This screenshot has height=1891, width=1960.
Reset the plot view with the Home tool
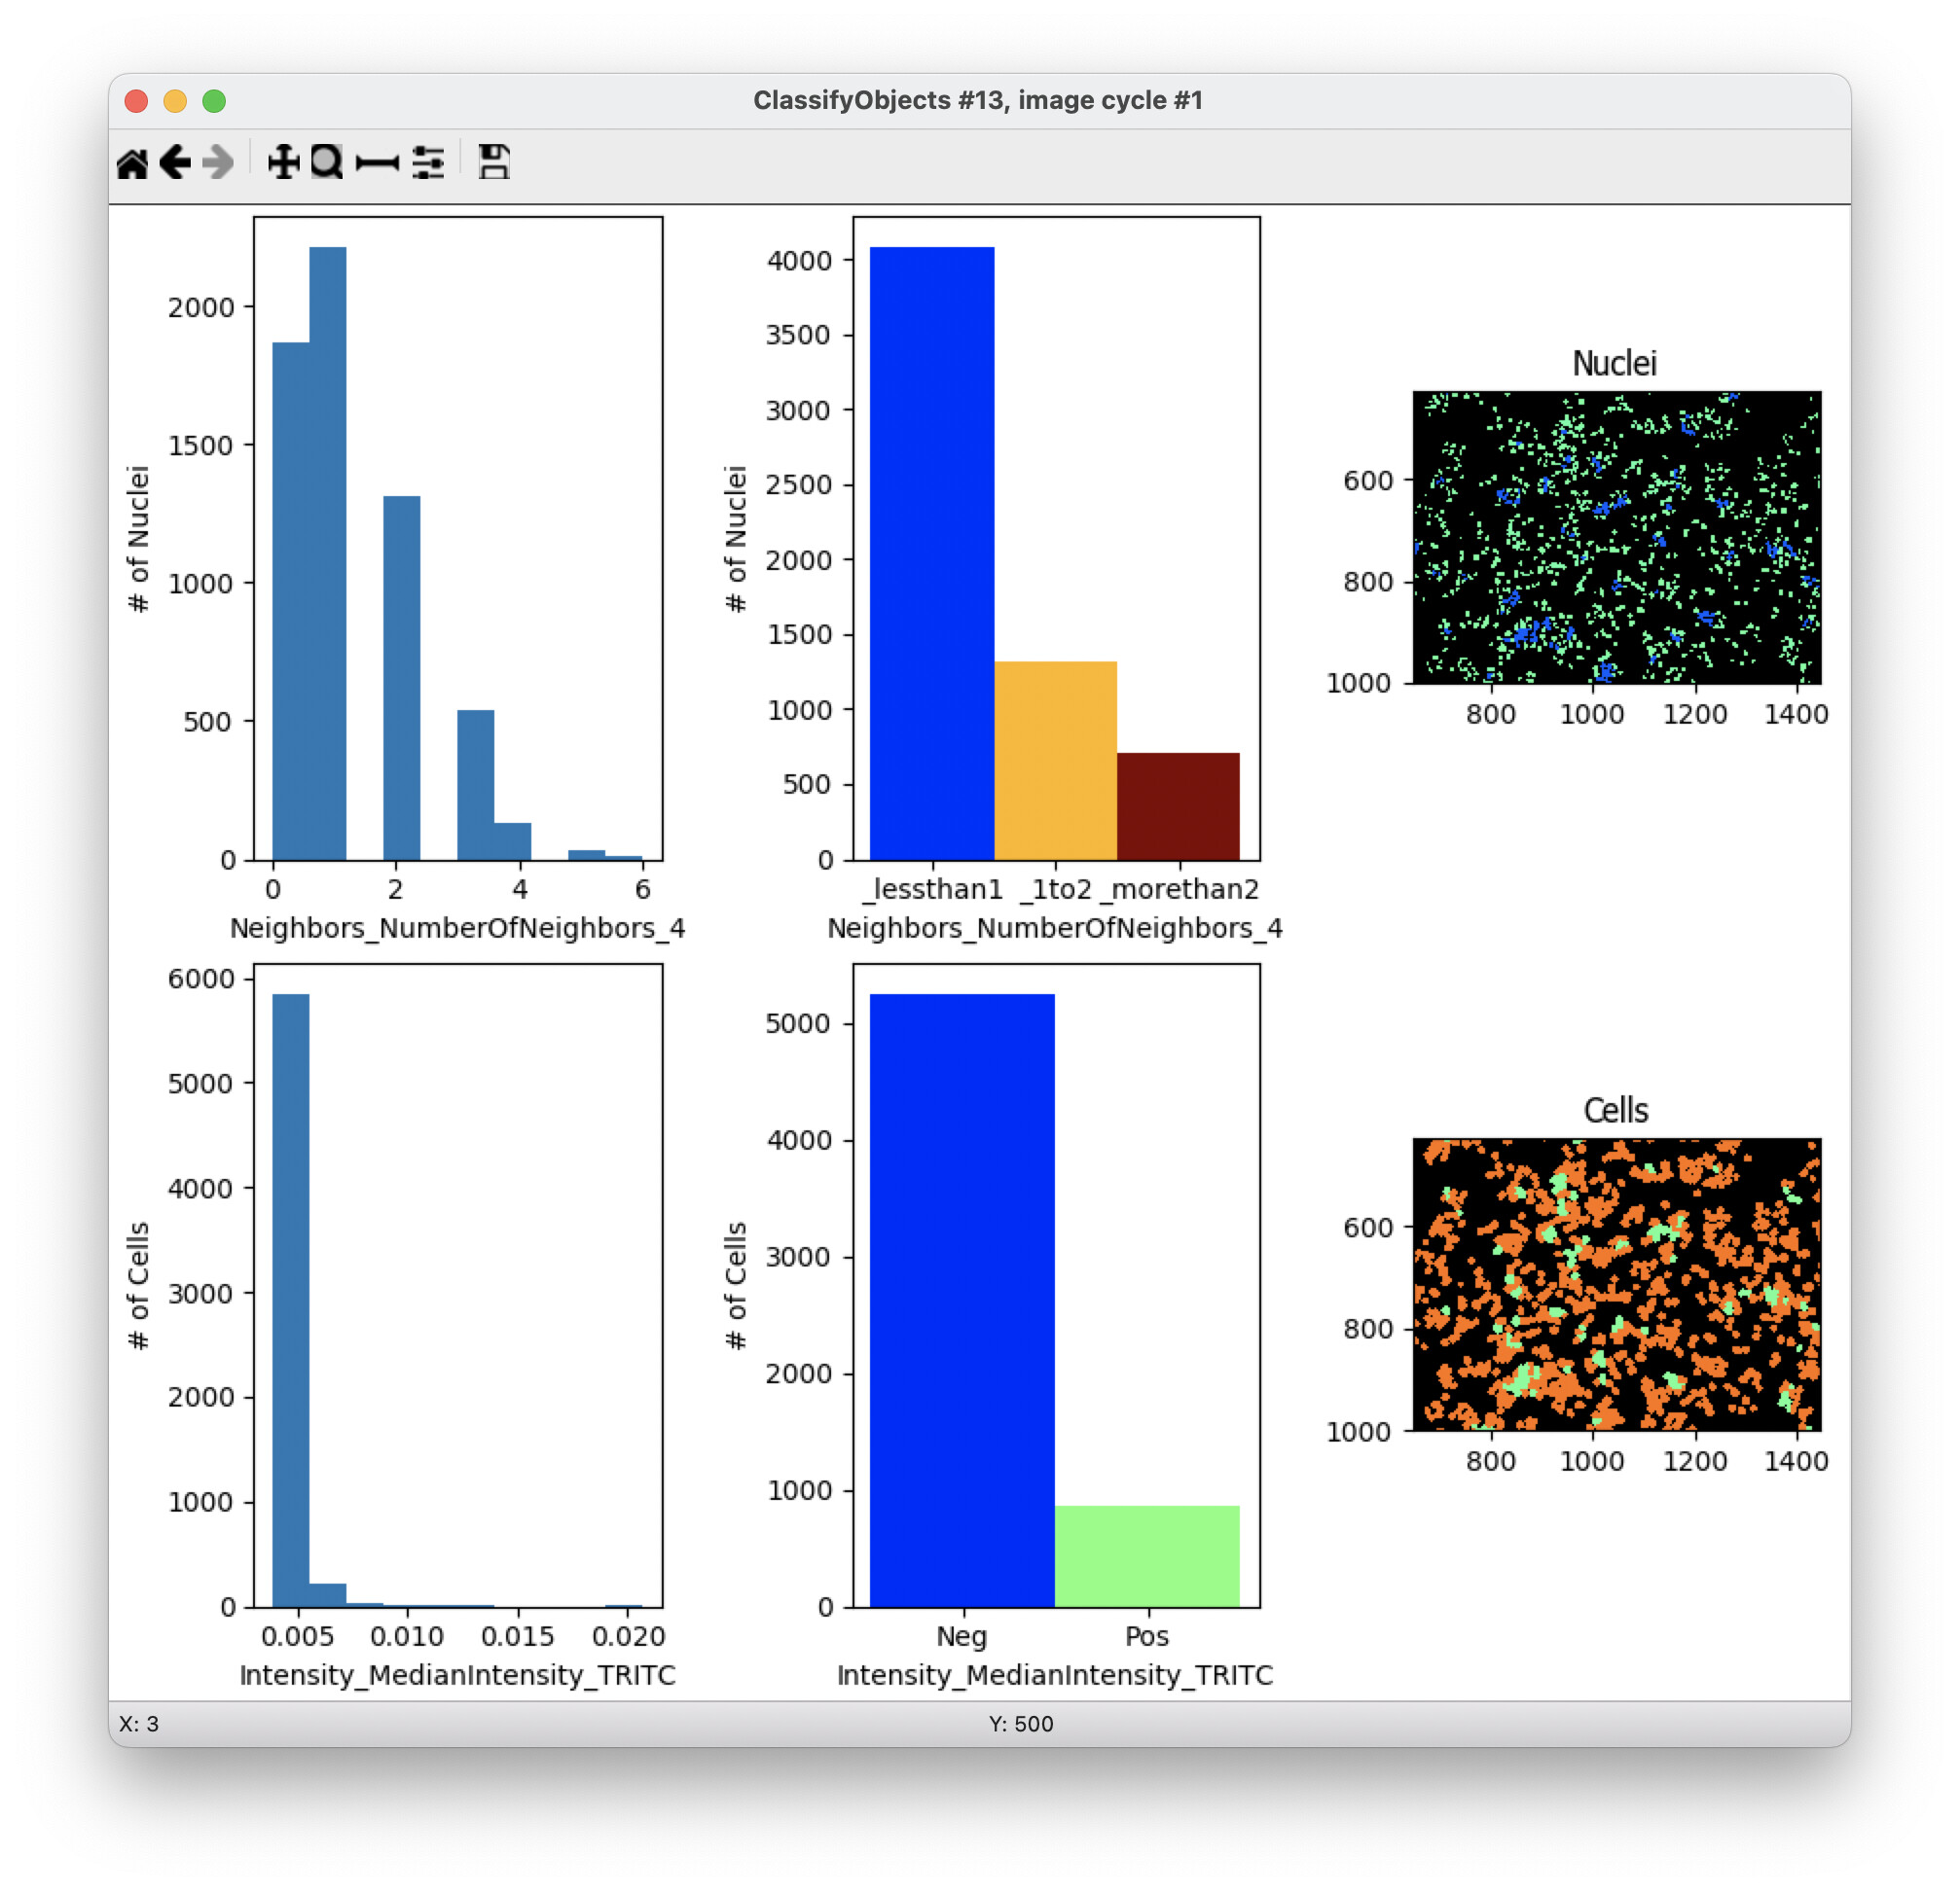point(135,161)
